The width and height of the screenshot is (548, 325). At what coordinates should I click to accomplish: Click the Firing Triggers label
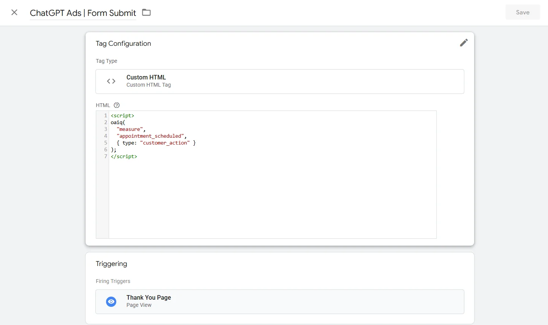(x=113, y=281)
